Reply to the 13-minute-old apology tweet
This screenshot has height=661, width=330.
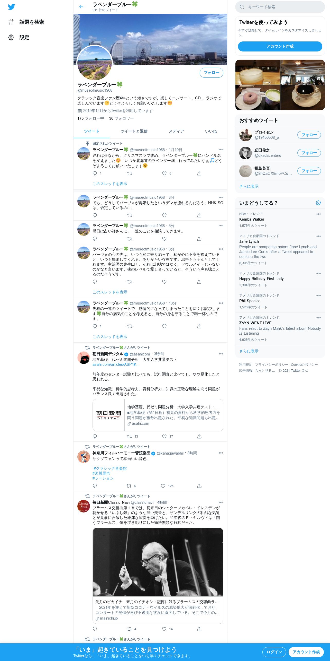[95, 326]
